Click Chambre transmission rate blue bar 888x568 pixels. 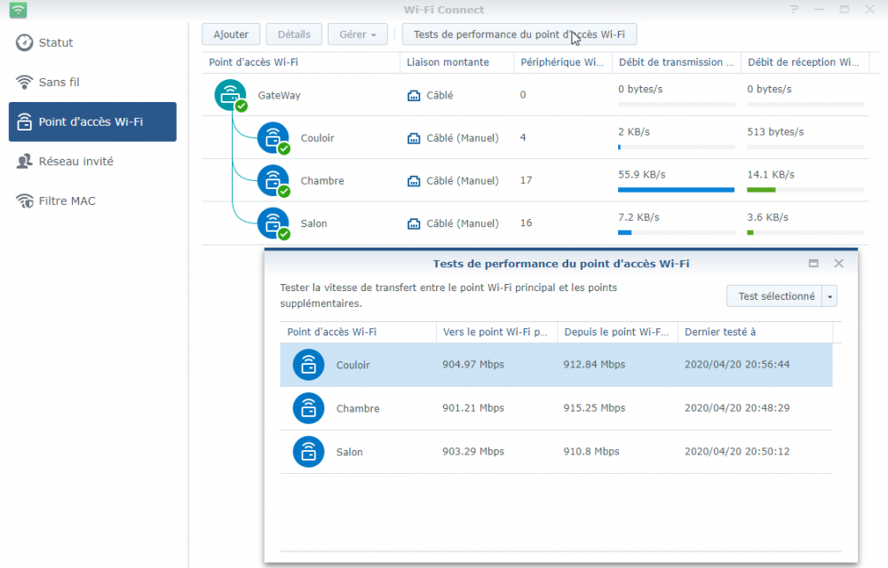point(676,189)
